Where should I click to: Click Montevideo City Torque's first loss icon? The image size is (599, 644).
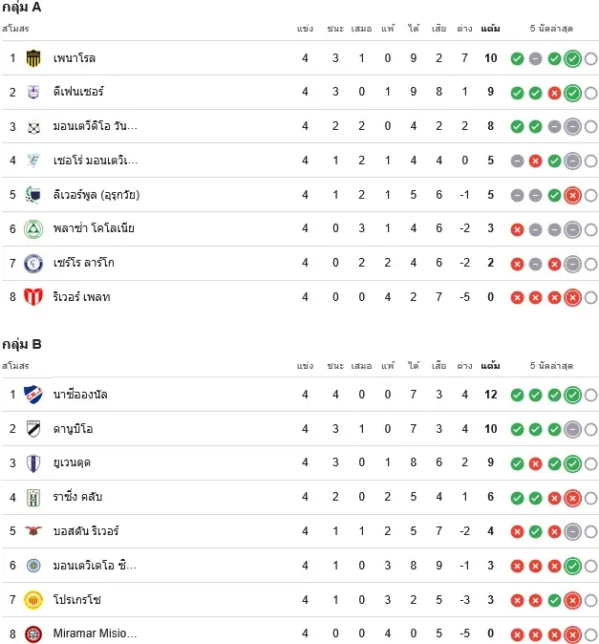(x=517, y=567)
